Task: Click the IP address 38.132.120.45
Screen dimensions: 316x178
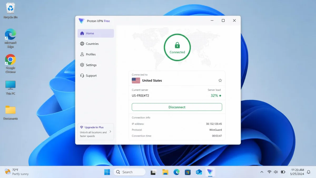Action: point(214,124)
